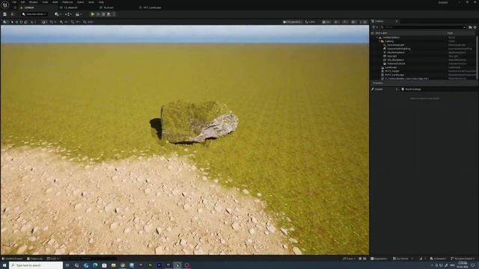479x269 pixels.
Task: Open Selection Mode dropdown
Action: click(x=34, y=14)
